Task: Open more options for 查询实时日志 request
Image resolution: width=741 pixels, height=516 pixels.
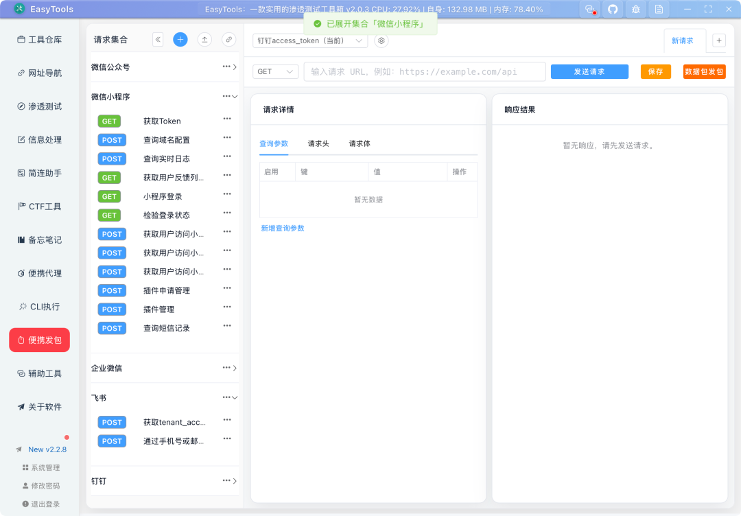Action: point(227,157)
